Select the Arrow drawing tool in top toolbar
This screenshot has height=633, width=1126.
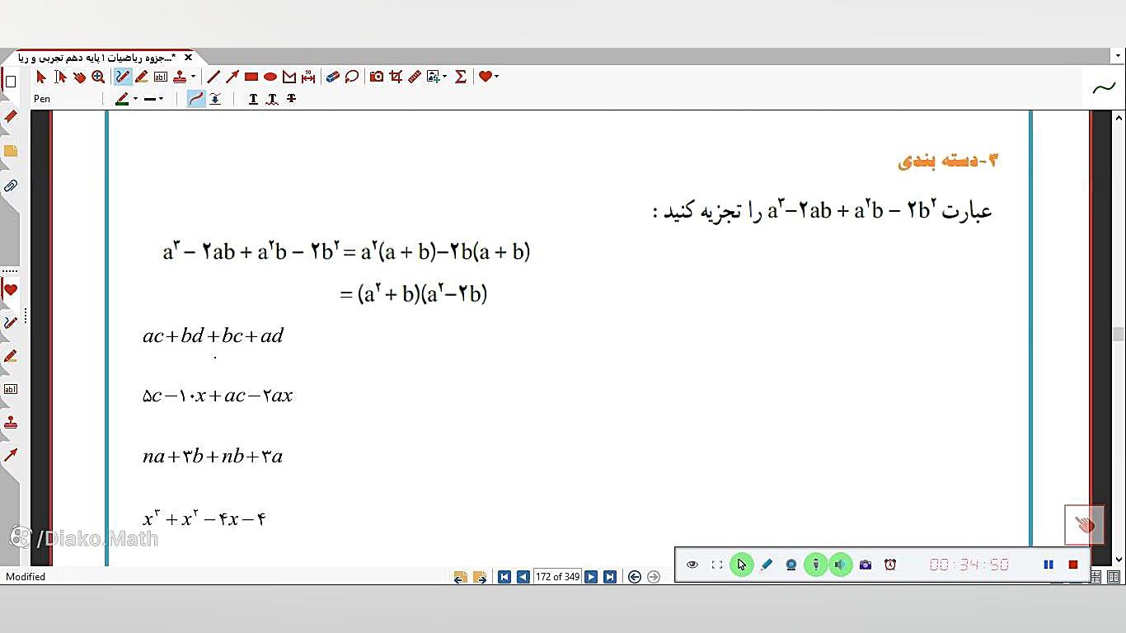click(232, 77)
